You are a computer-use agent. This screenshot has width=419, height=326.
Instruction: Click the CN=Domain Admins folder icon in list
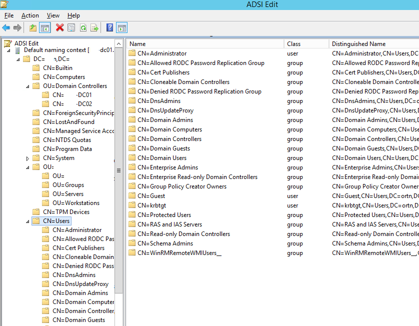pos(132,119)
